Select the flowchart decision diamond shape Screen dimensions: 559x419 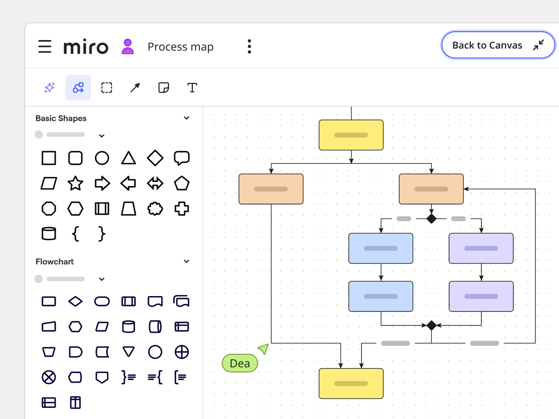[75, 301]
